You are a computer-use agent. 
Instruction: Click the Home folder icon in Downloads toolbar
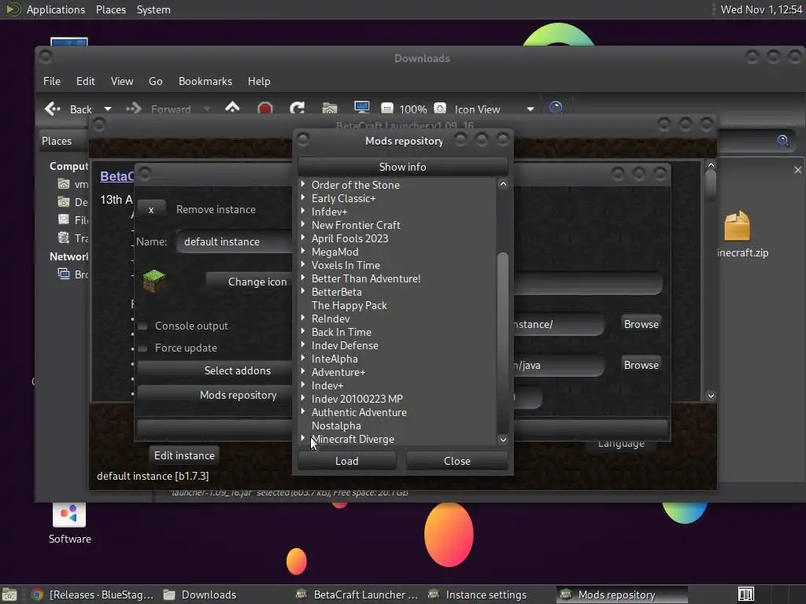[x=330, y=108]
